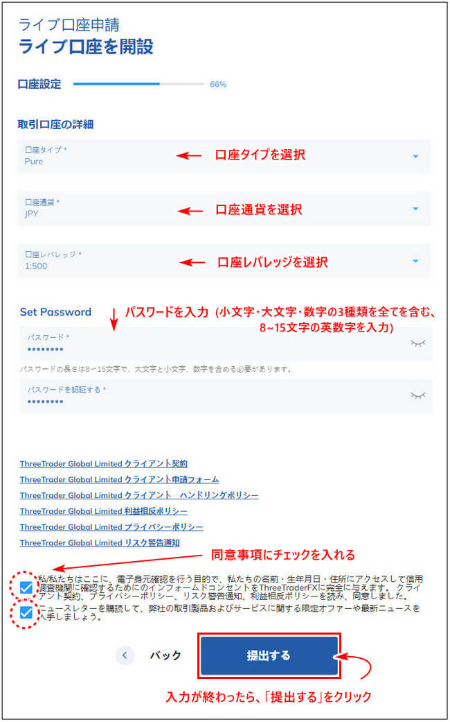Click the ライブ口座を開設 title

[x=86, y=47]
